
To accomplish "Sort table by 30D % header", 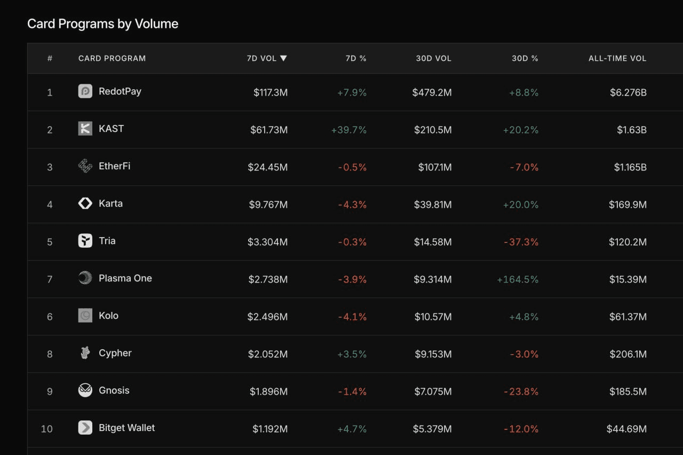I will point(525,58).
